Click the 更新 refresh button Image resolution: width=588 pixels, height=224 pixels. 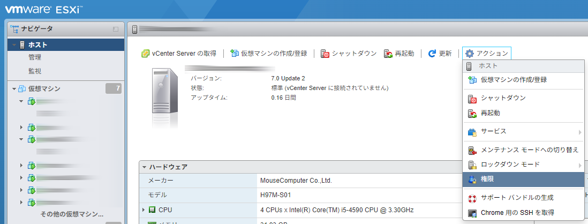(x=440, y=53)
